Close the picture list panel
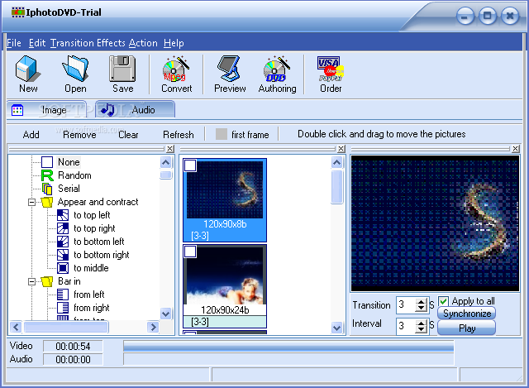 [341, 149]
